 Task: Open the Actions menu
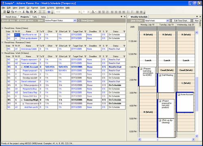(50, 8)
